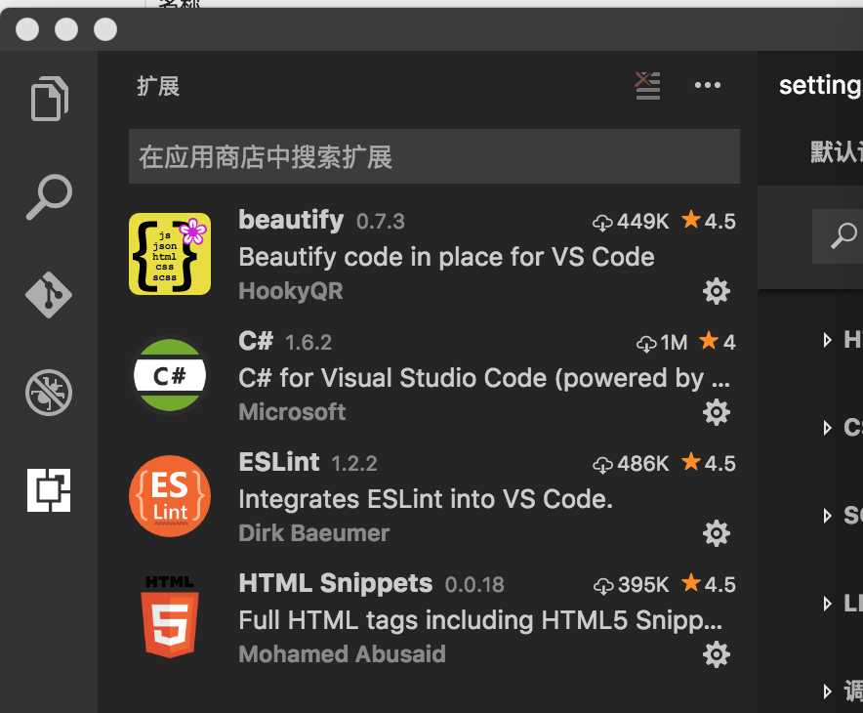This screenshot has height=713, width=863.
Task: Select the ESLint extension title
Action: 279,462
